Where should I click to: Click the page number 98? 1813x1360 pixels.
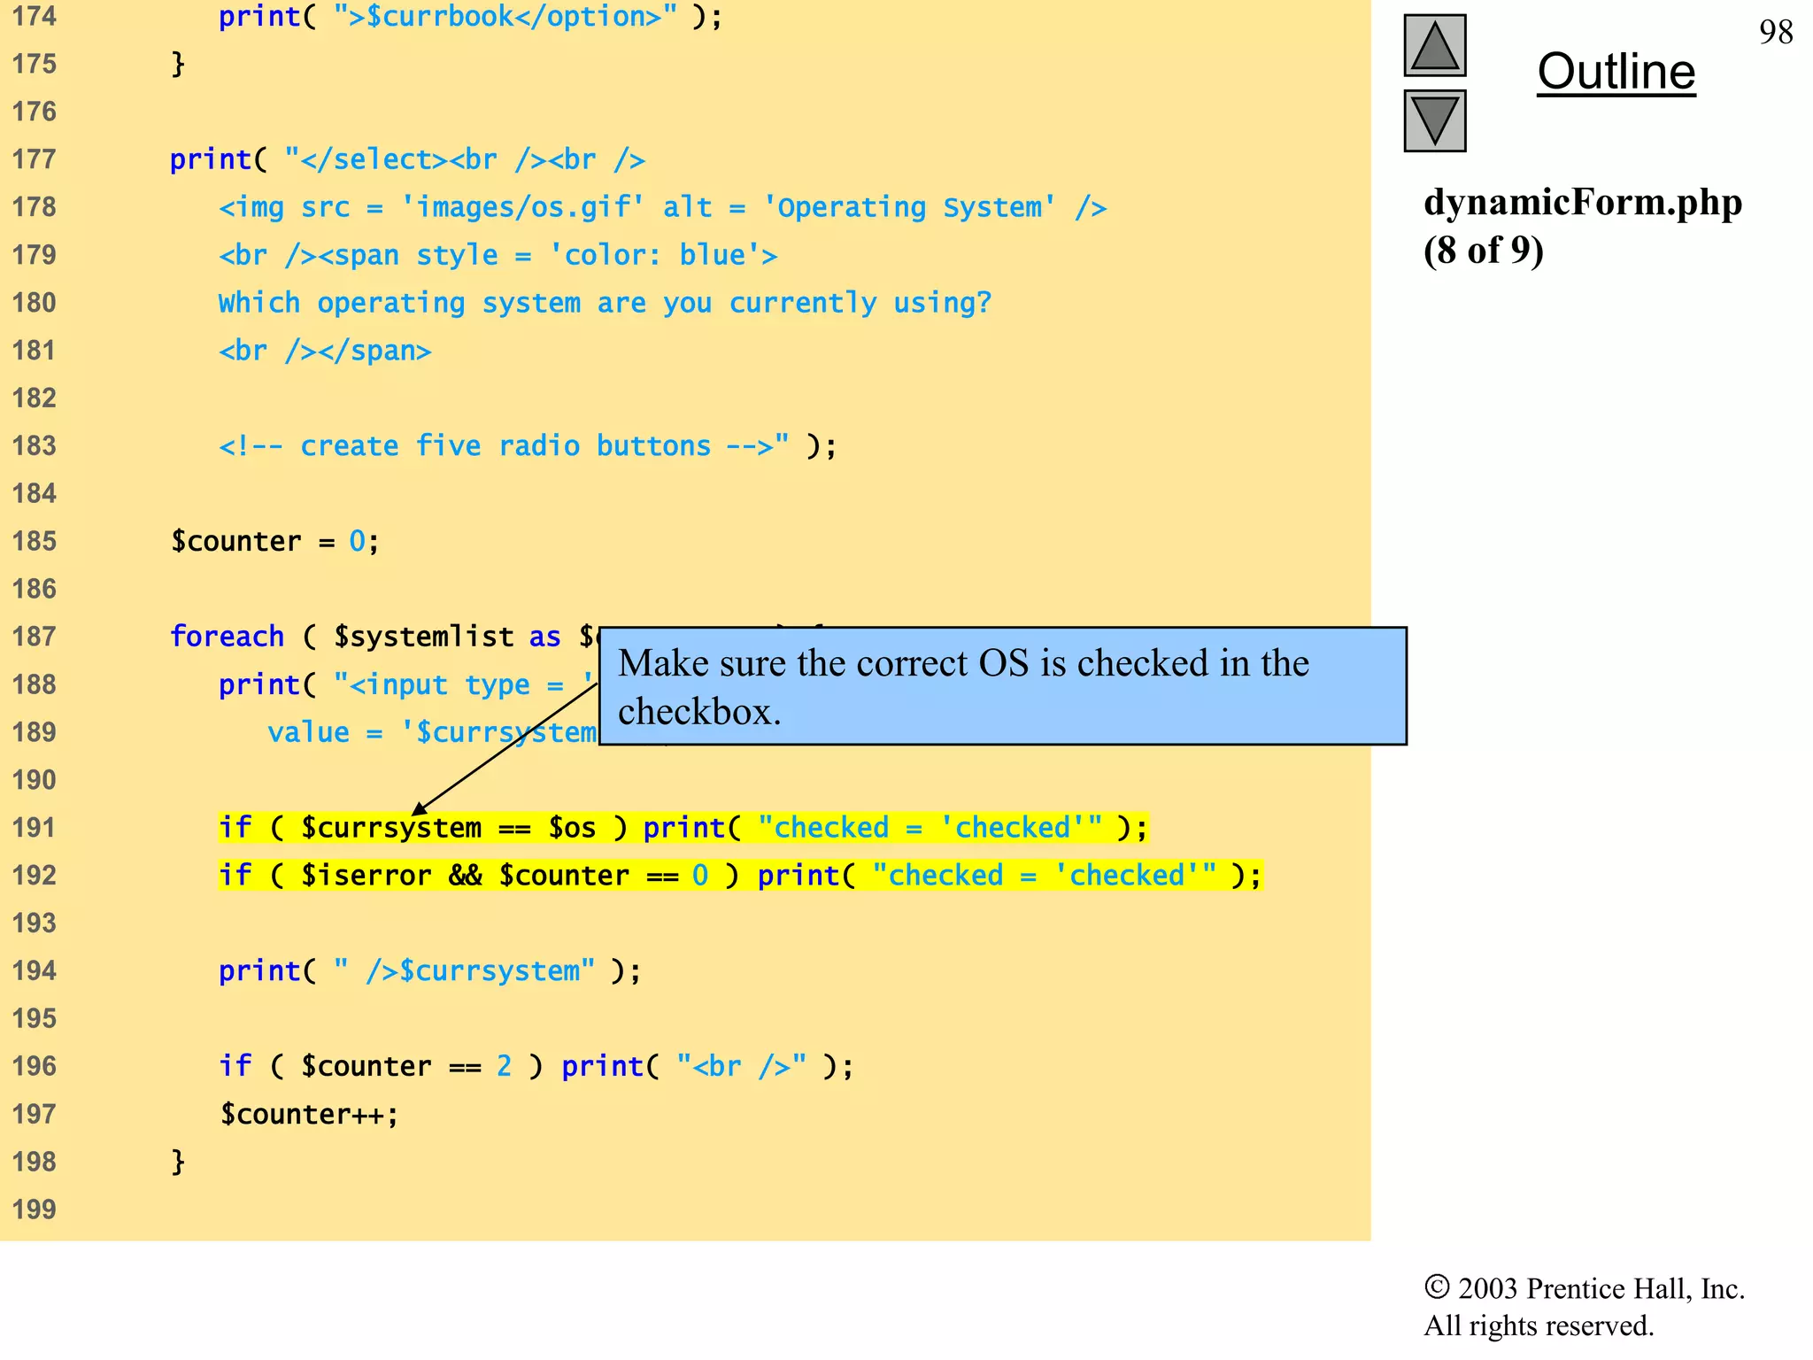1775,33
